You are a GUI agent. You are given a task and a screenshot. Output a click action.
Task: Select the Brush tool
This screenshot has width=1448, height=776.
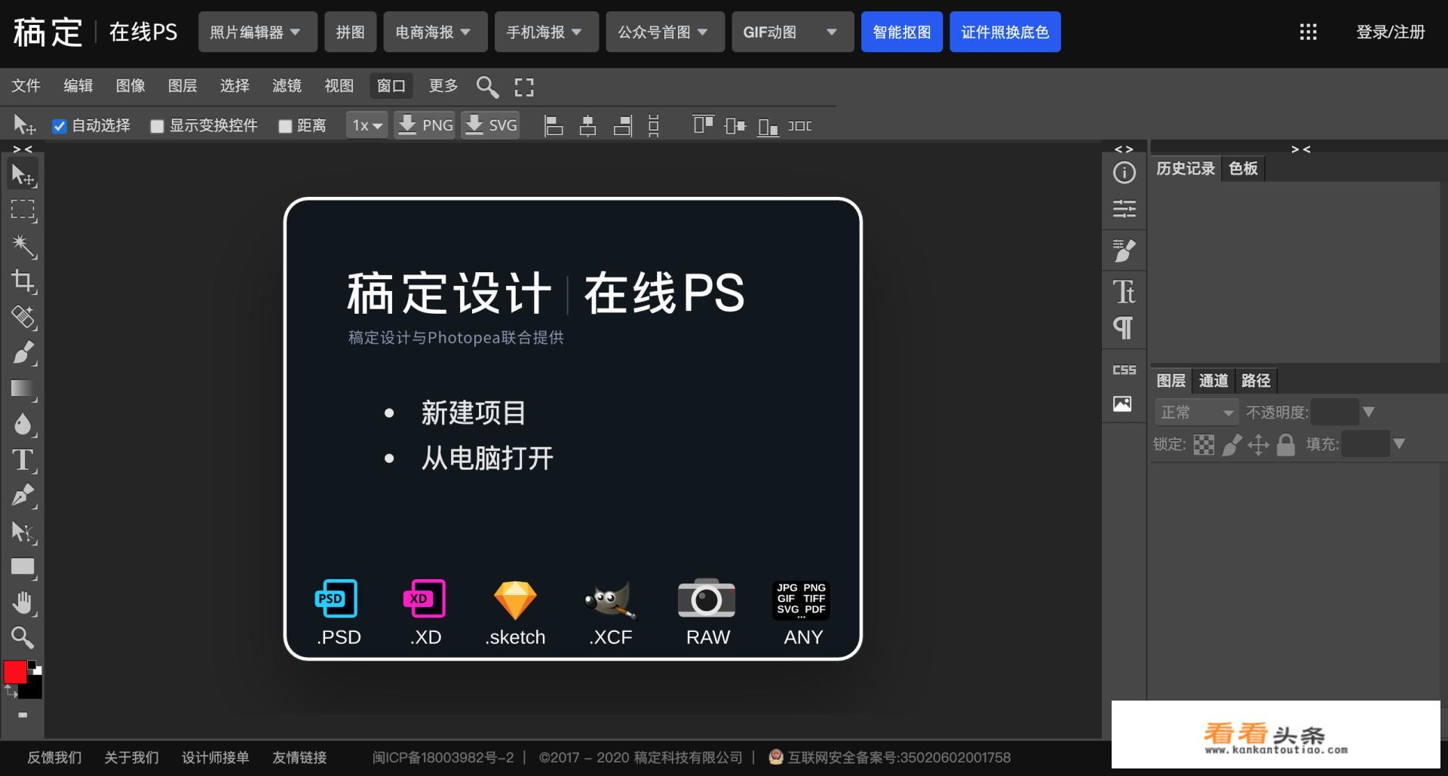click(x=23, y=352)
